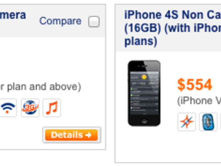Click the iPhone 4S product image
221x166 pixels.
pyautogui.click(x=144, y=93)
